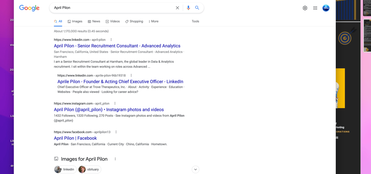
Task: Open the Google apps grid
Action: click(x=315, y=8)
